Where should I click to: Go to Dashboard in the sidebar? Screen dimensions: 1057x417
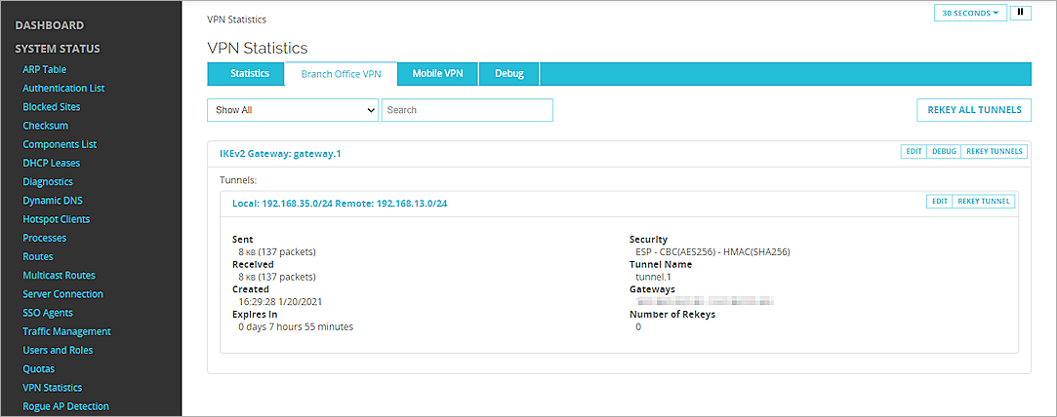click(x=50, y=25)
